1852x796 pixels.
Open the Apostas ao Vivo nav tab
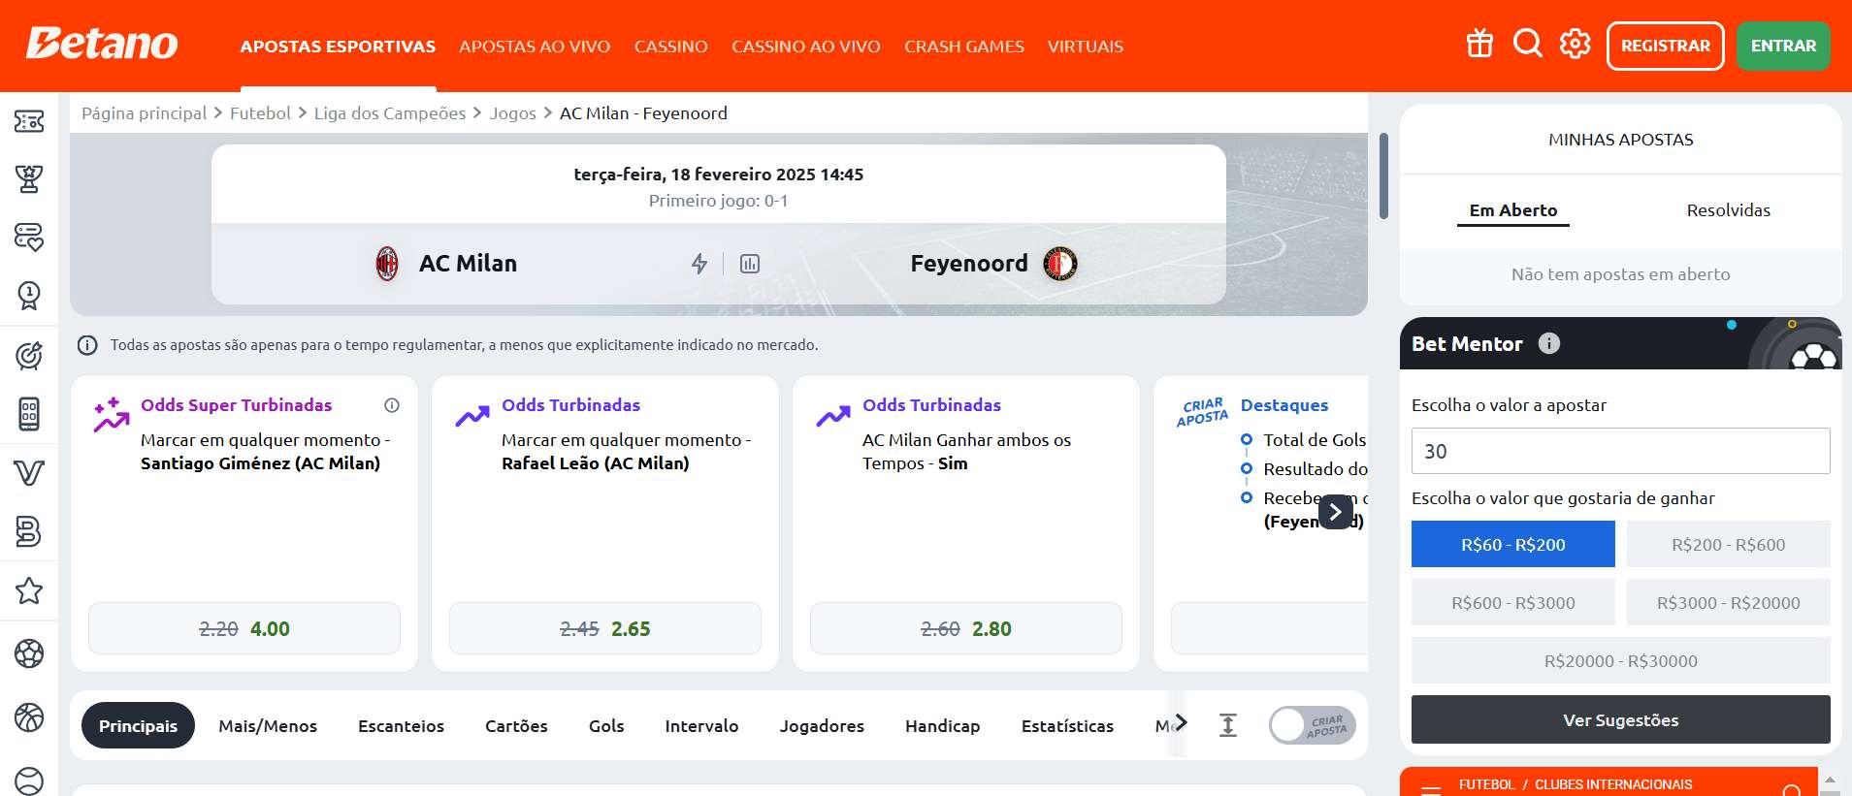coord(535,47)
